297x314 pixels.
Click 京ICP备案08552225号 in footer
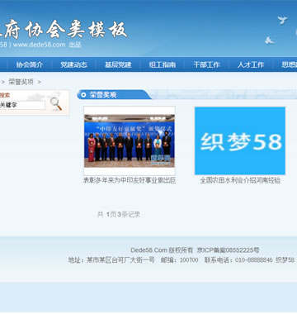229,250
